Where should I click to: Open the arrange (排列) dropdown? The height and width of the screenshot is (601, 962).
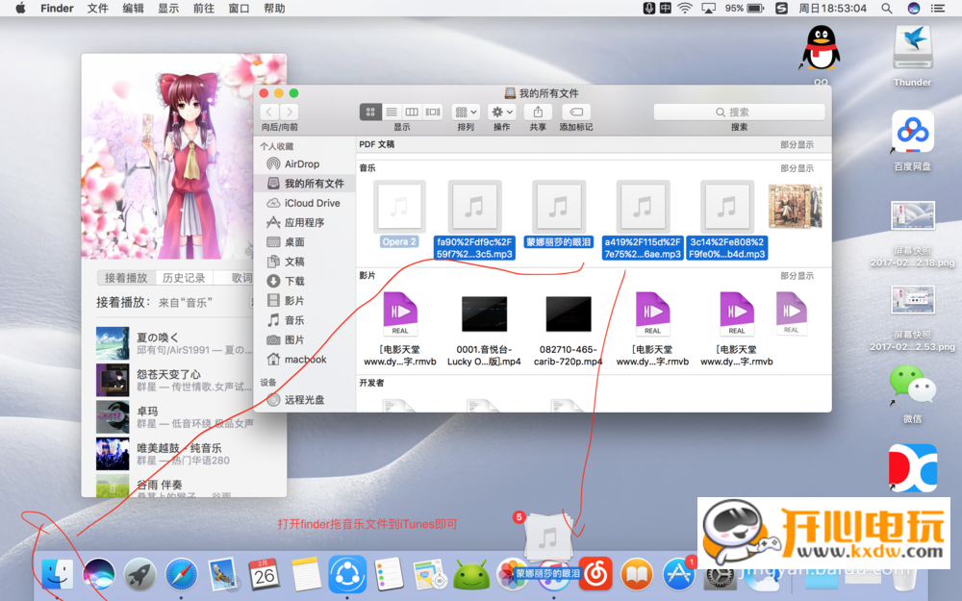(x=466, y=113)
